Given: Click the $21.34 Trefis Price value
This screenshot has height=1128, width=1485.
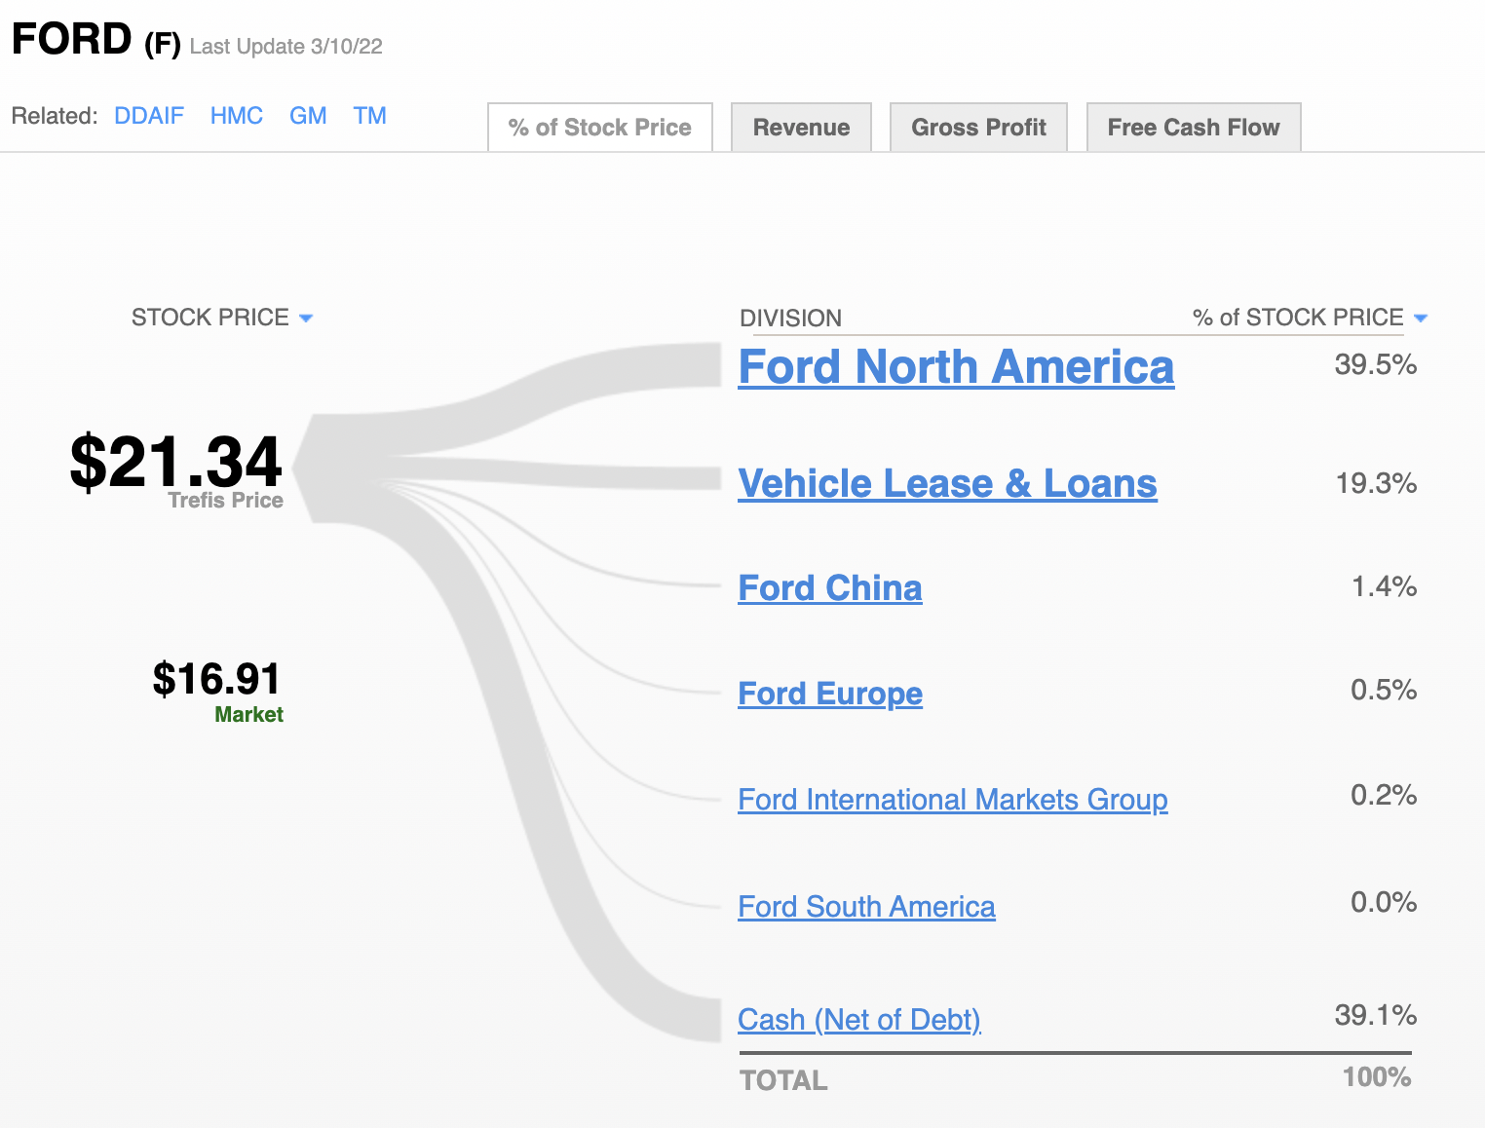Looking at the screenshot, I should click(x=176, y=462).
